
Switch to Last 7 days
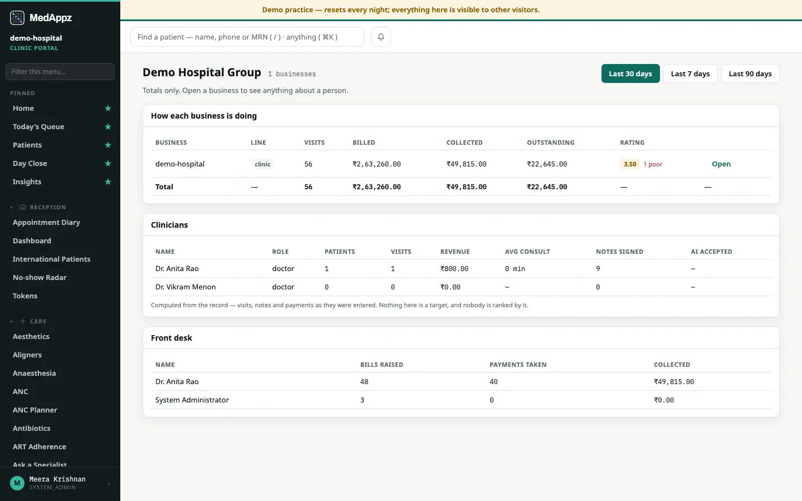click(691, 73)
